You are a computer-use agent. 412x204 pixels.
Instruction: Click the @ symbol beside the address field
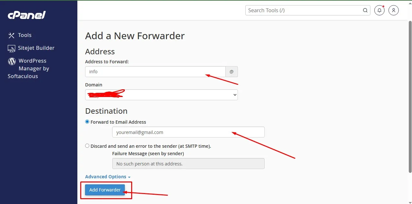coord(231,71)
